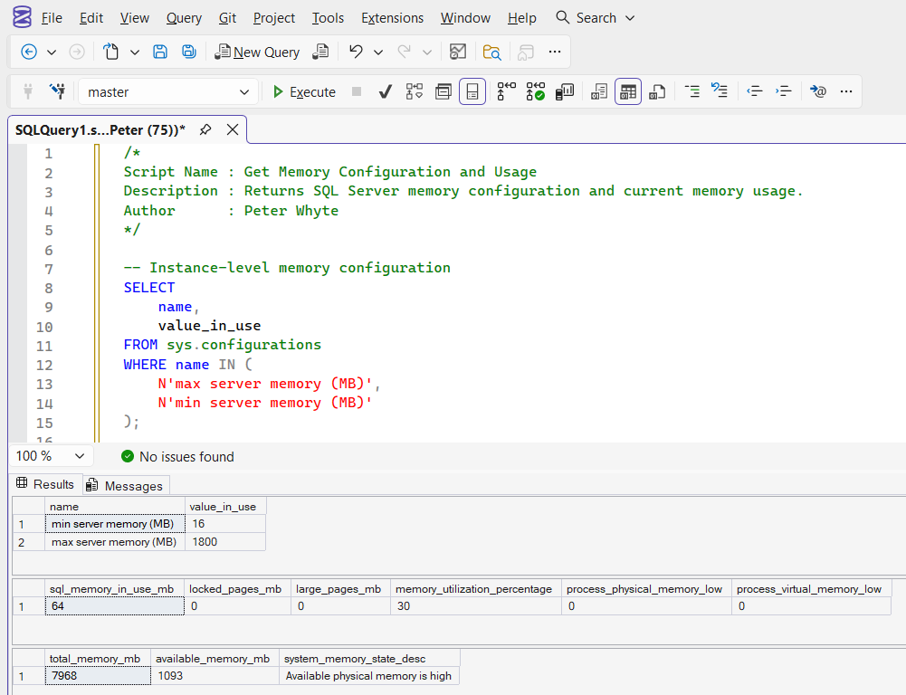The width and height of the screenshot is (906, 695).
Task: Click Display Estimated Execution Plan icon
Action: click(414, 91)
